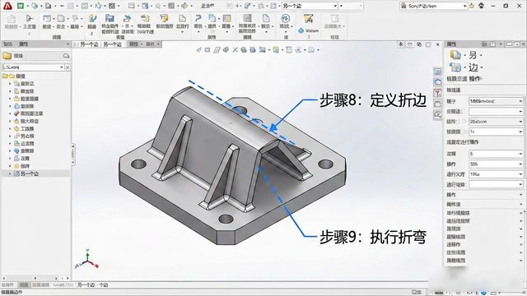Viewport: 527px width, 296px height.
Task: Switch to the 属性 tab in left panel header
Action: click(24, 44)
